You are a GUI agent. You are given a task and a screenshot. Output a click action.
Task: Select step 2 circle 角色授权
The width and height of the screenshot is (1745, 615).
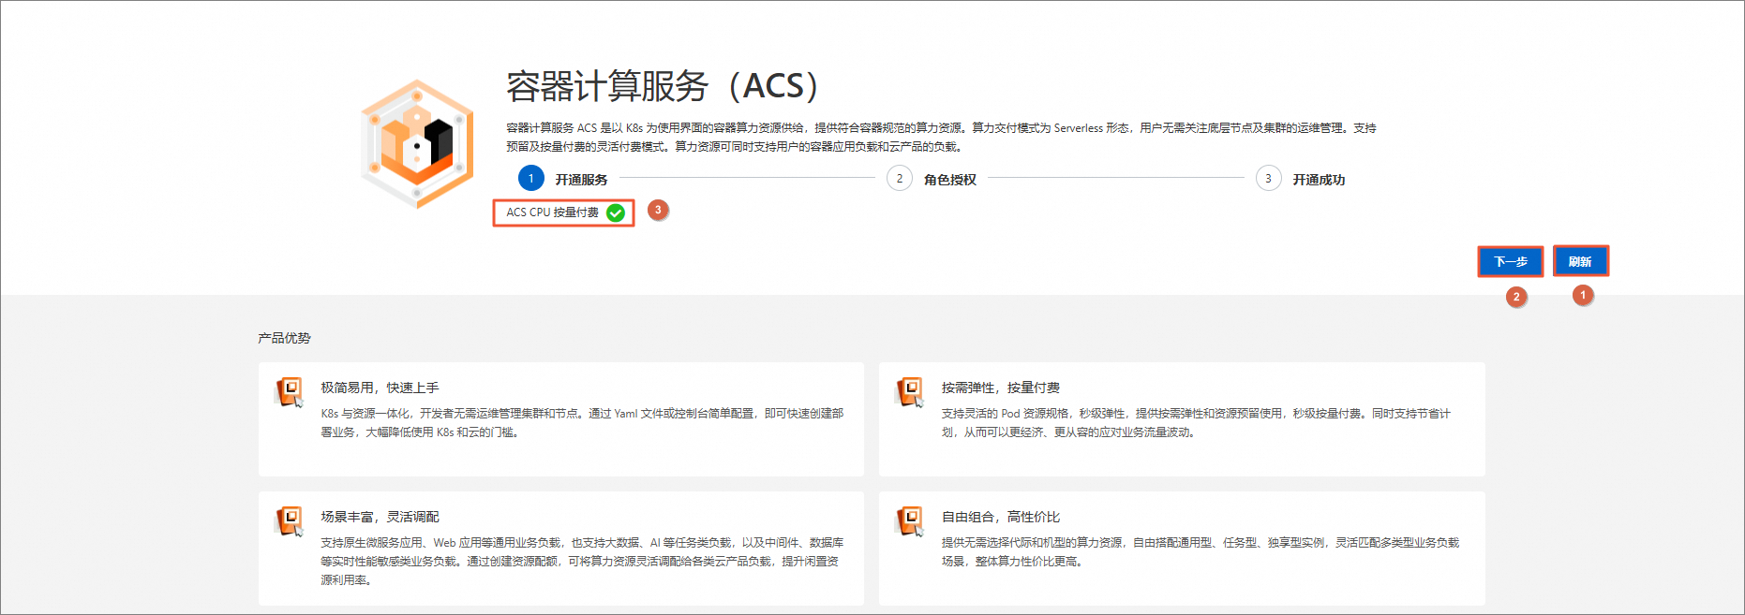(x=900, y=178)
